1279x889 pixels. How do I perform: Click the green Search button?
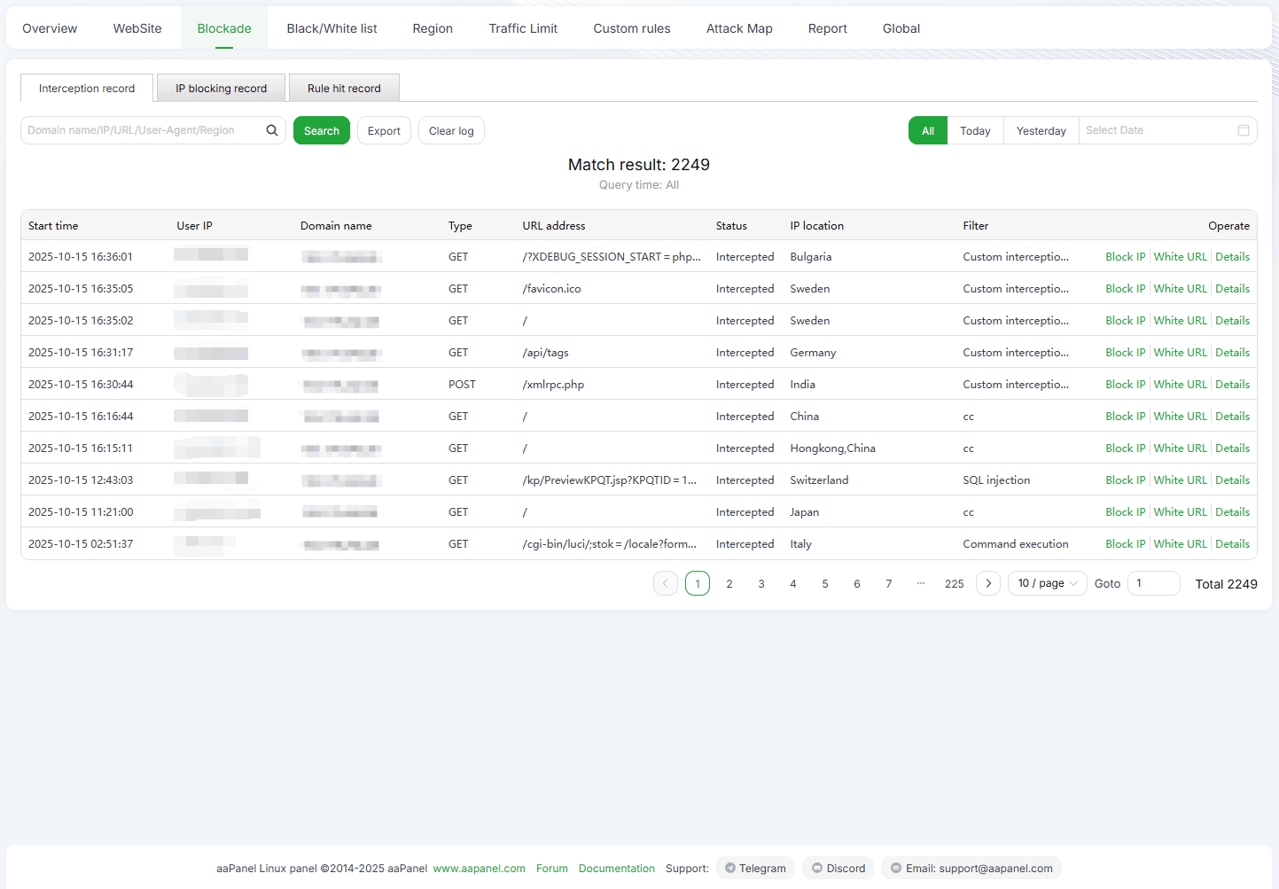322,130
